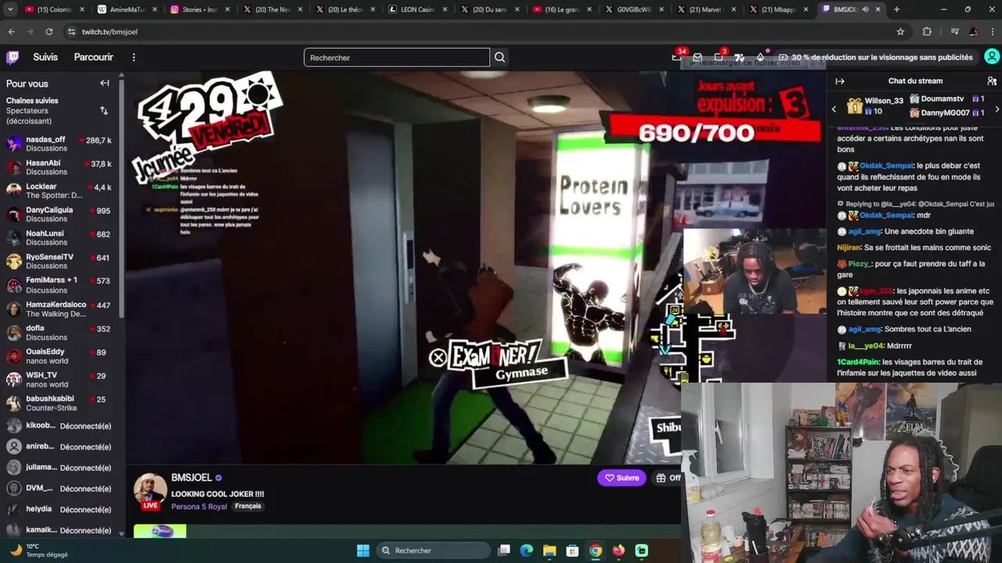Open HamzaKerdaloco channel in sidebar
Viewport: 1002px width, 563px height.
tap(59, 309)
